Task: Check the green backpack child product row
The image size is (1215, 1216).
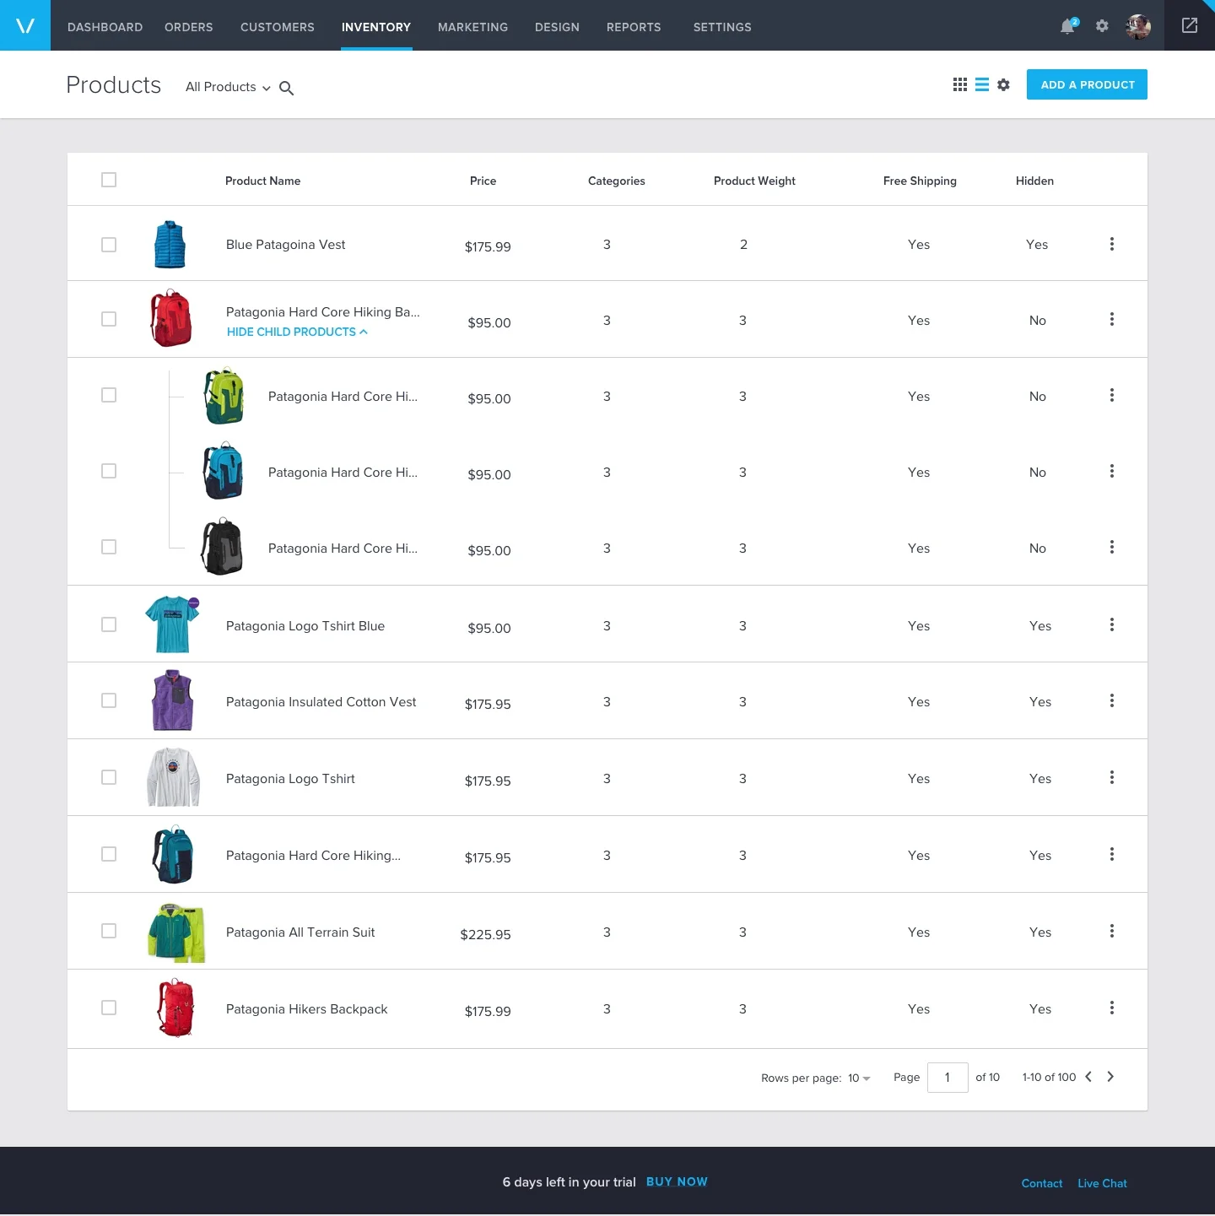Action: pyautogui.click(x=109, y=395)
